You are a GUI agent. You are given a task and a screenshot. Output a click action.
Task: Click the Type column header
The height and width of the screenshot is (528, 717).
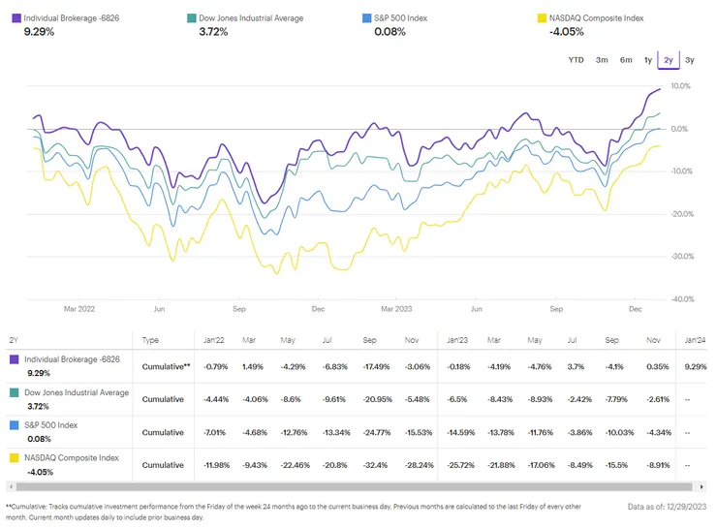pyautogui.click(x=150, y=340)
